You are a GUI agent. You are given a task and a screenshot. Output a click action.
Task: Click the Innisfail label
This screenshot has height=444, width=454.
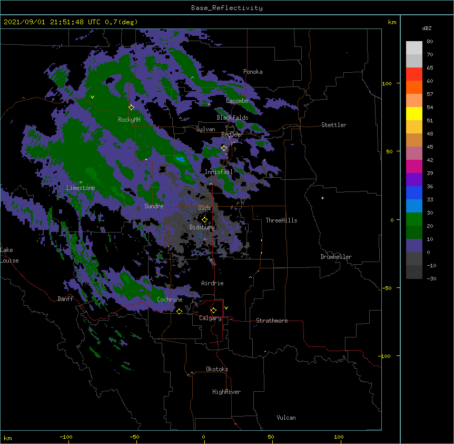coord(219,172)
